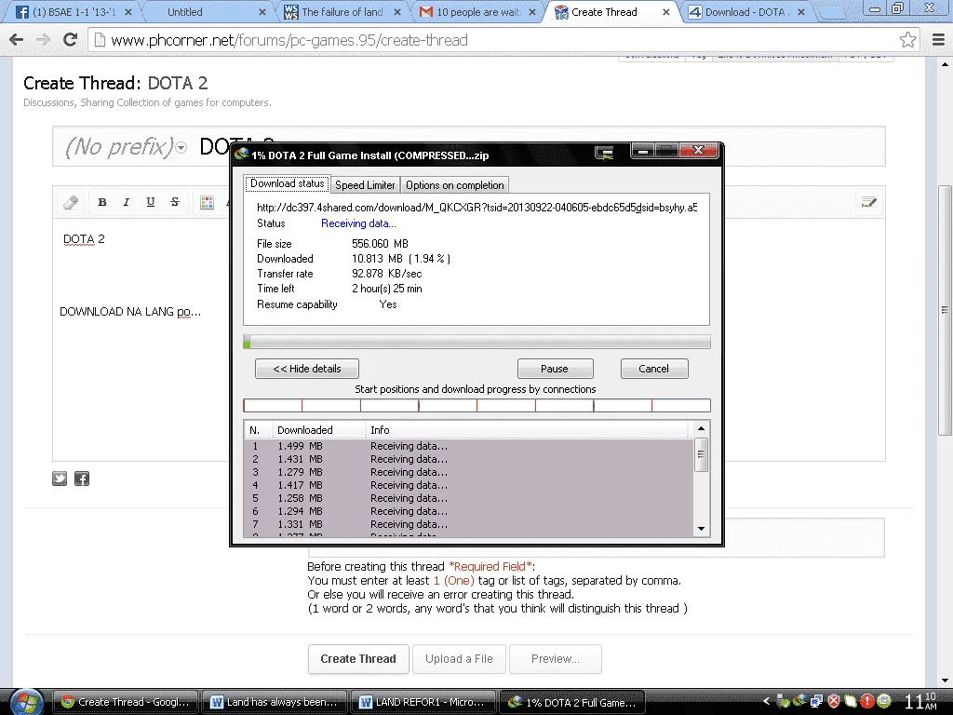Viewport: 953px width, 715px height.
Task: Click the page scrollbar thumb
Action: click(945, 310)
